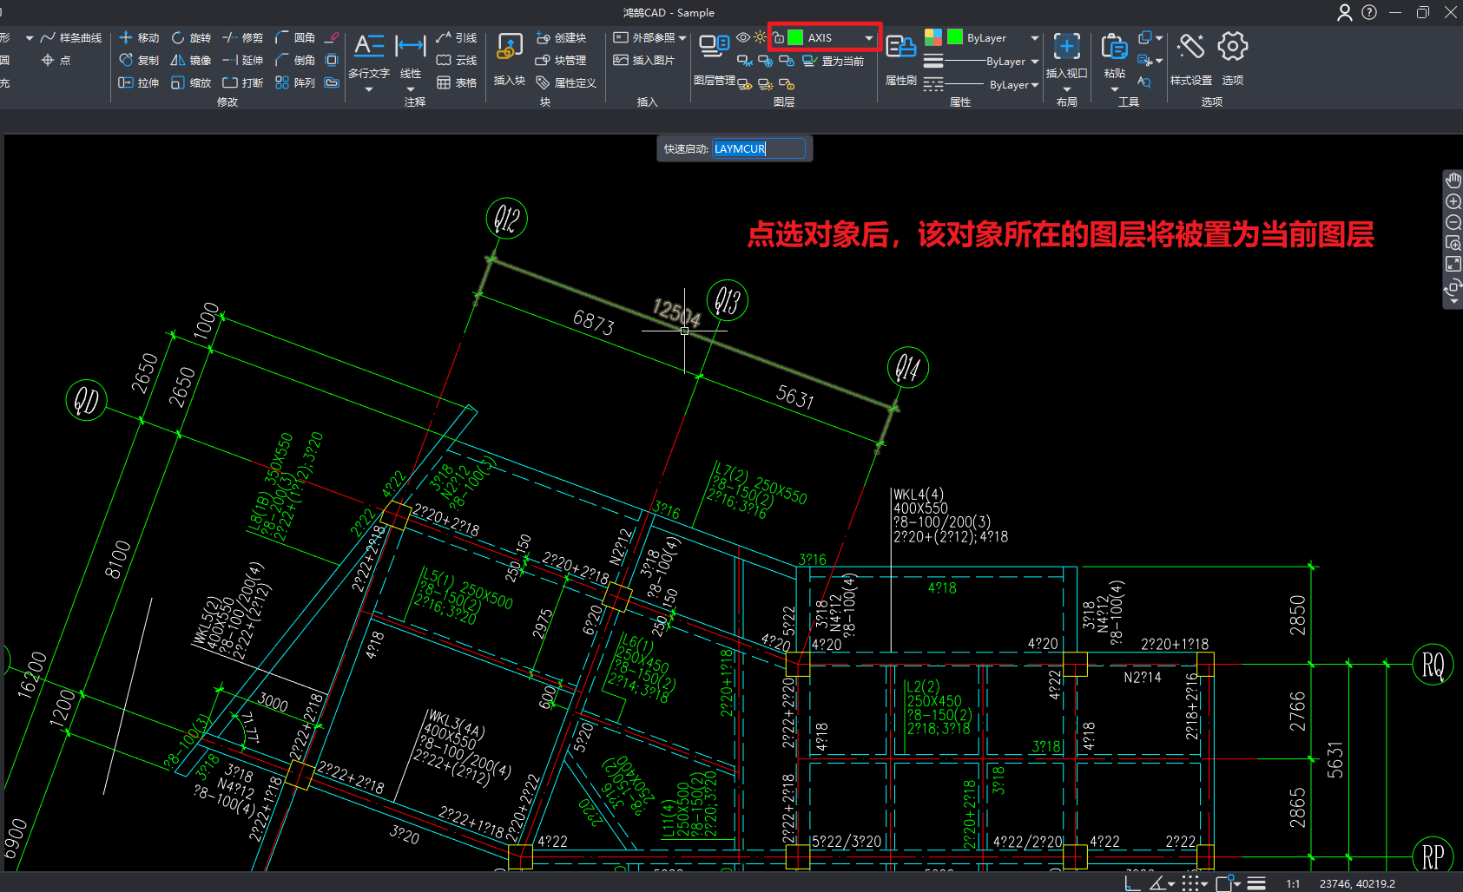Toggle the layer freeze sun icon
This screenshot has width=1463, height=892.
[x=760, y=38]
